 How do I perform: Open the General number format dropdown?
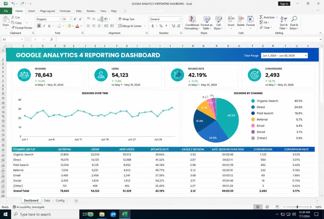point(180,19)
